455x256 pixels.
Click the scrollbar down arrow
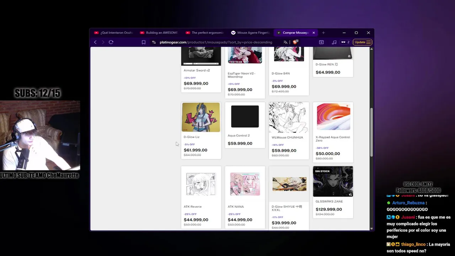[x=372, y=229]
